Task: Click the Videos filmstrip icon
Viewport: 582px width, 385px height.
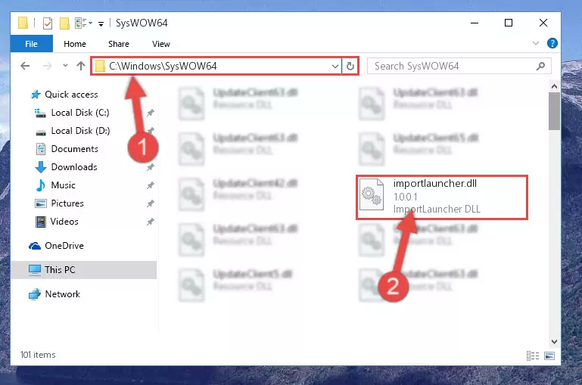Action: pos(40,222)
